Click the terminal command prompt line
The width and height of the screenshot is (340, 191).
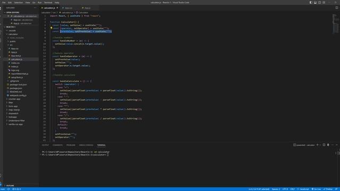tap(75, 155)
